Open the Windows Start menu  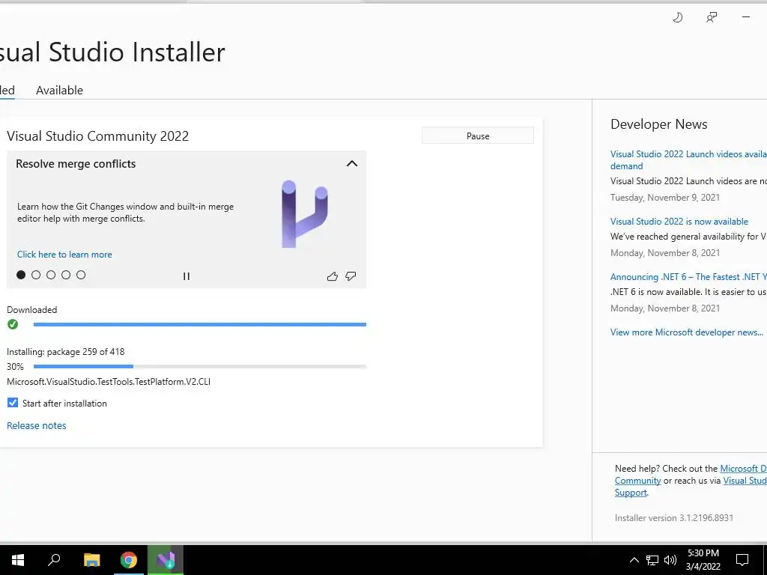18,560
